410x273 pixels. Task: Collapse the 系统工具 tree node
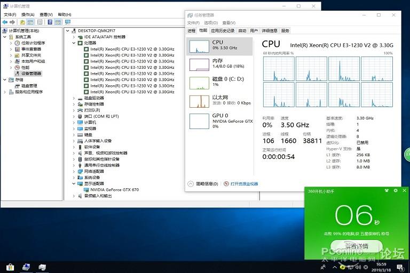coord(5,37)
